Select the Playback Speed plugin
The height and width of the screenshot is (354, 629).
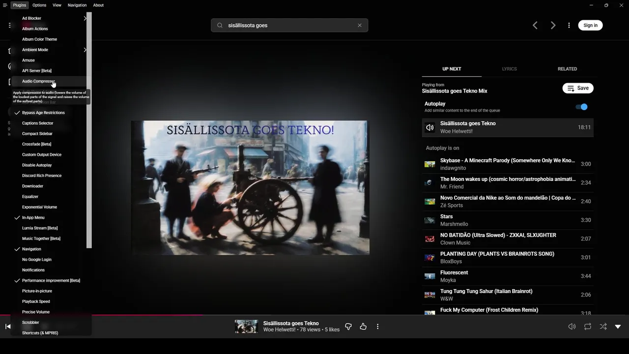tap(36, 301)
